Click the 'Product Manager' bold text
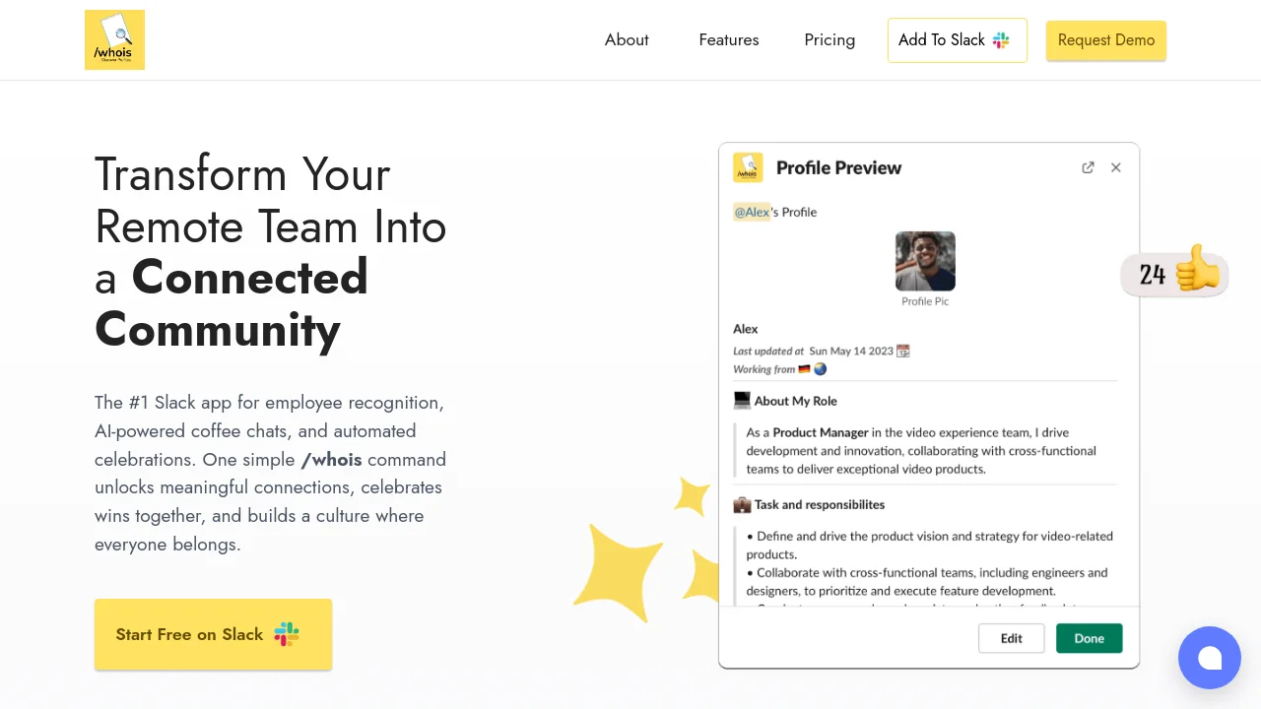1261x709 pixels. [x=821, y=432]
